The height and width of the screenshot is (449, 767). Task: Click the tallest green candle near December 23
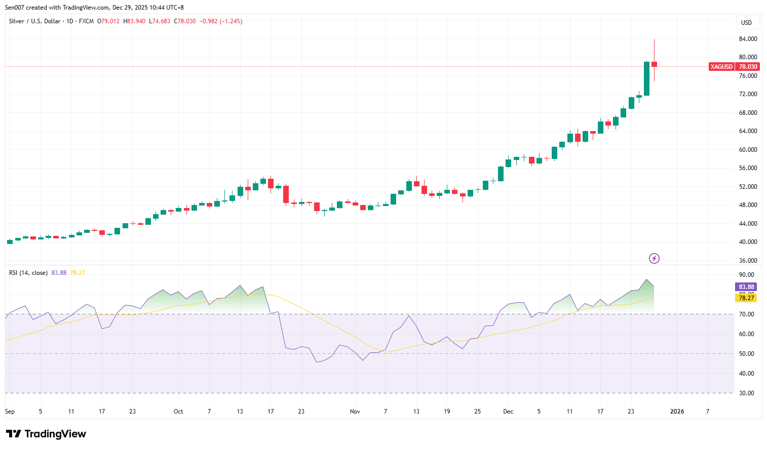646,78
